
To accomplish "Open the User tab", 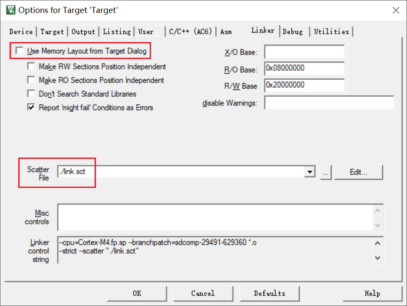I will click(x=150, y=32).
